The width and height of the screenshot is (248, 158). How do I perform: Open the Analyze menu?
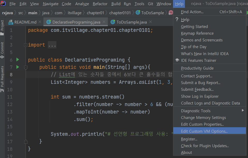coord(82,4)
